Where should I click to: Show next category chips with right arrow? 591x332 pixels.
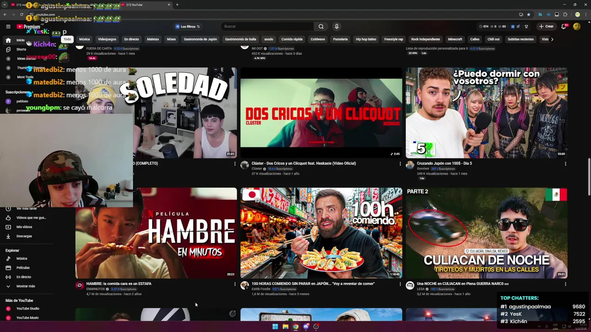pos(552,39)
